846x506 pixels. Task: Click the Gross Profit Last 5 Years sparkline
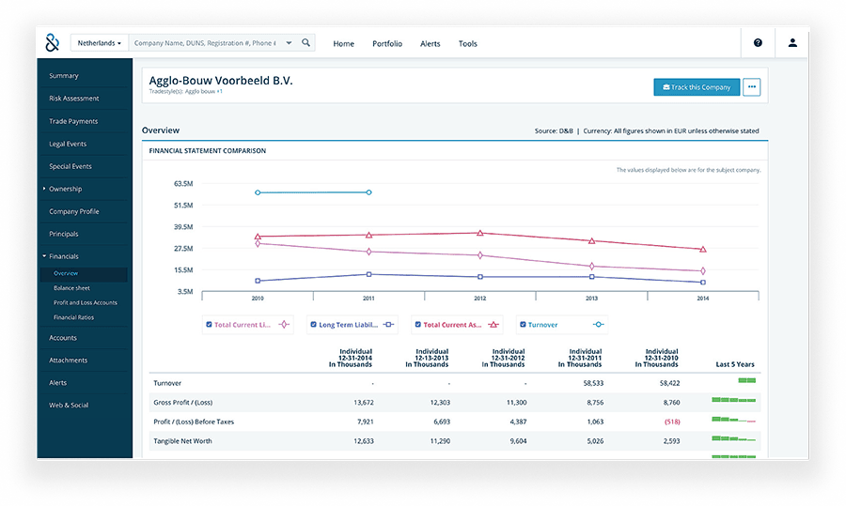pyautogui.click(x=733, y=400)
